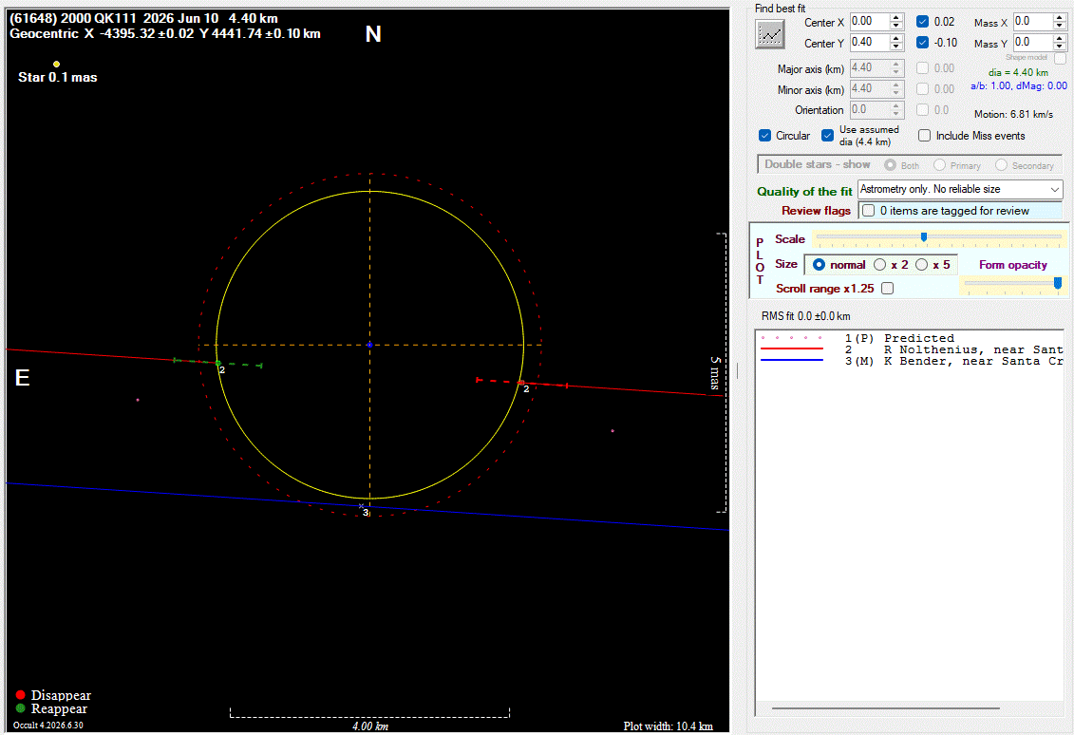Uncheck the Circular checkbox
The height and width of the screenshot is (735, 1074).
point(765,136)
